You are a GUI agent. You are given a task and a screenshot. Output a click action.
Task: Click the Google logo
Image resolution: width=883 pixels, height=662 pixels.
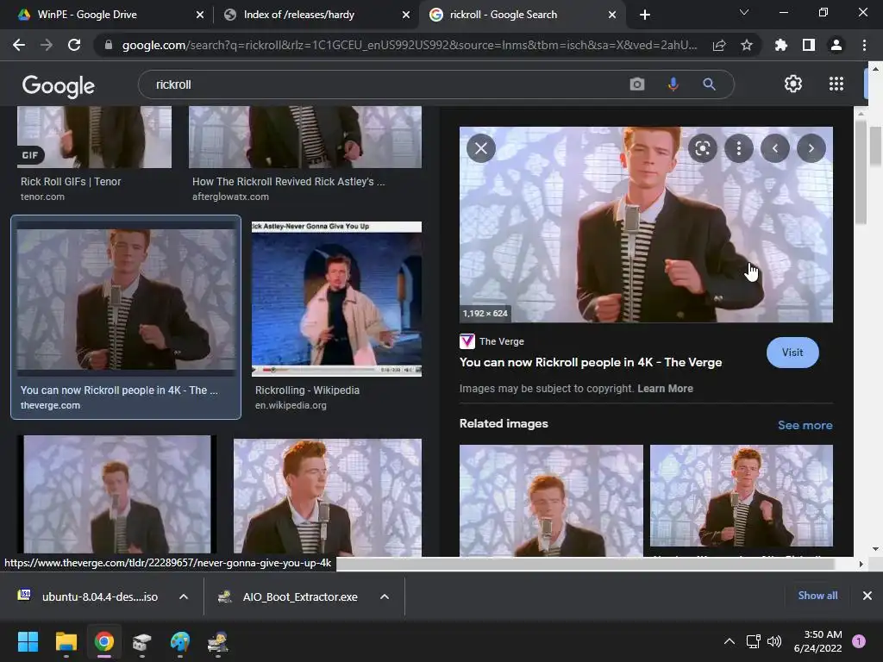coord(58,85)
